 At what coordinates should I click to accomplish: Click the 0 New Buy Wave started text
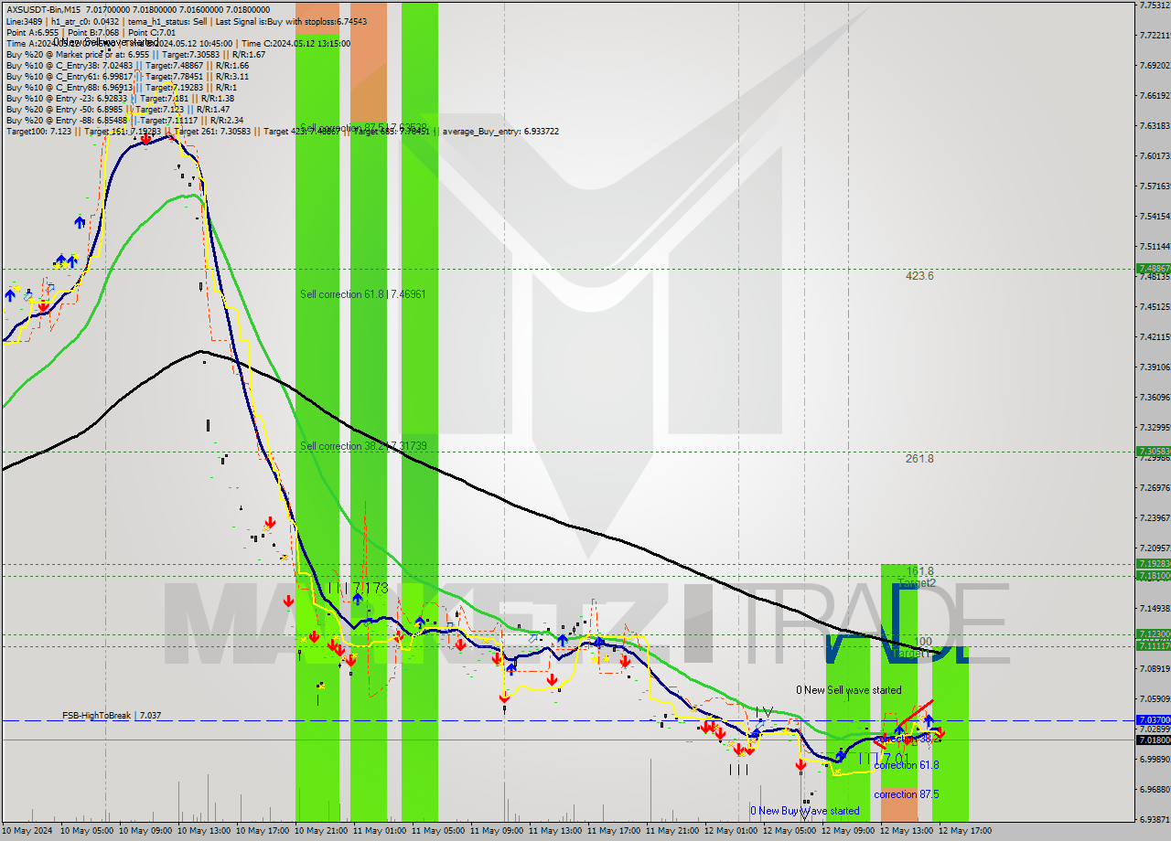(804, 811)
